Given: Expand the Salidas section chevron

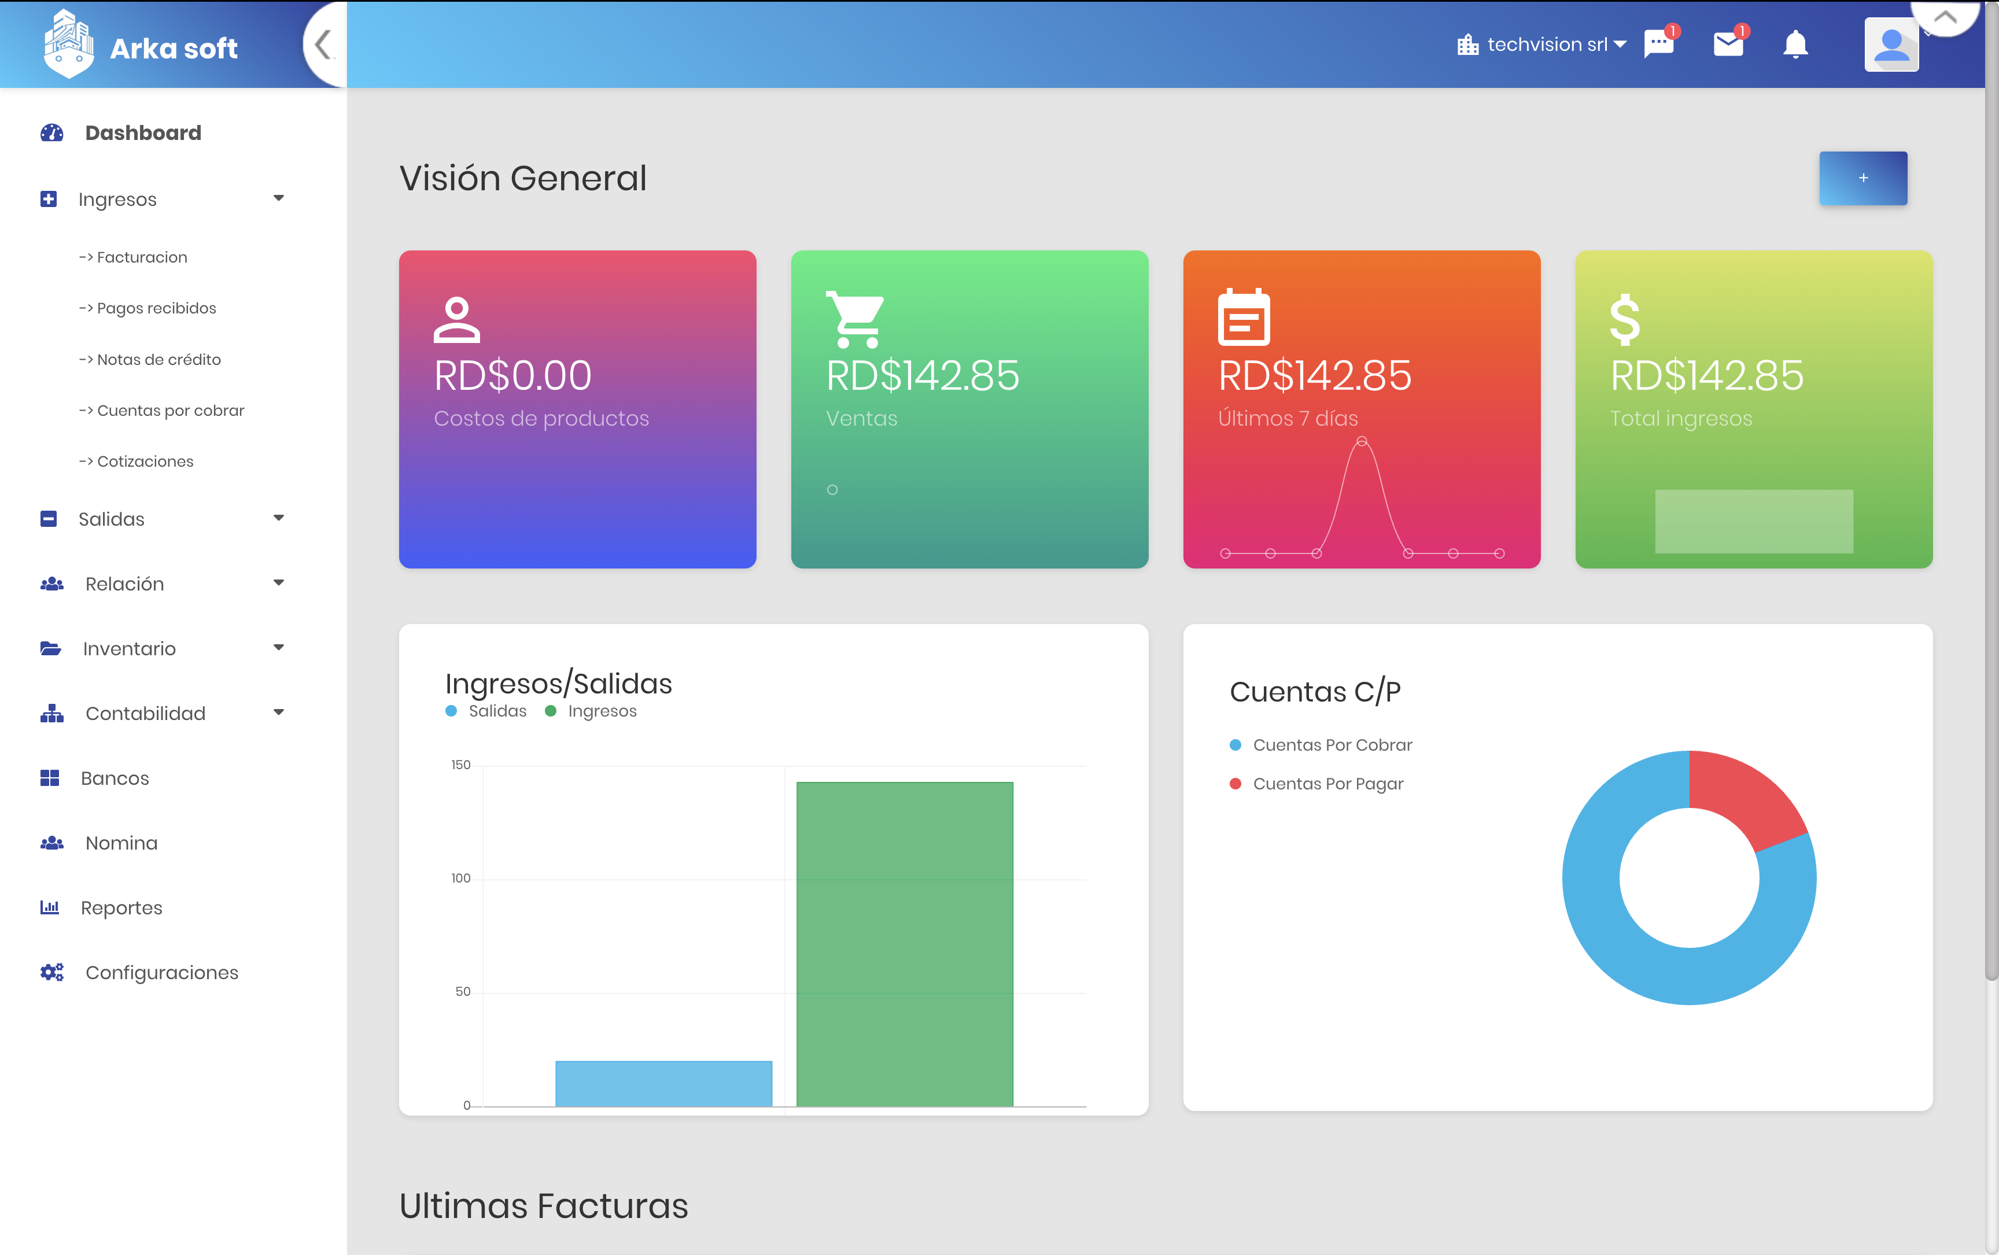Looking at the screenshot, I should [279, 518].
